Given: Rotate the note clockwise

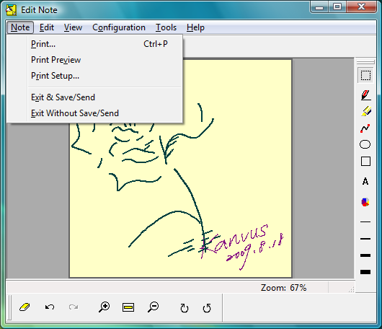Looking at the screenshot, I should click(x=185, y=308).
